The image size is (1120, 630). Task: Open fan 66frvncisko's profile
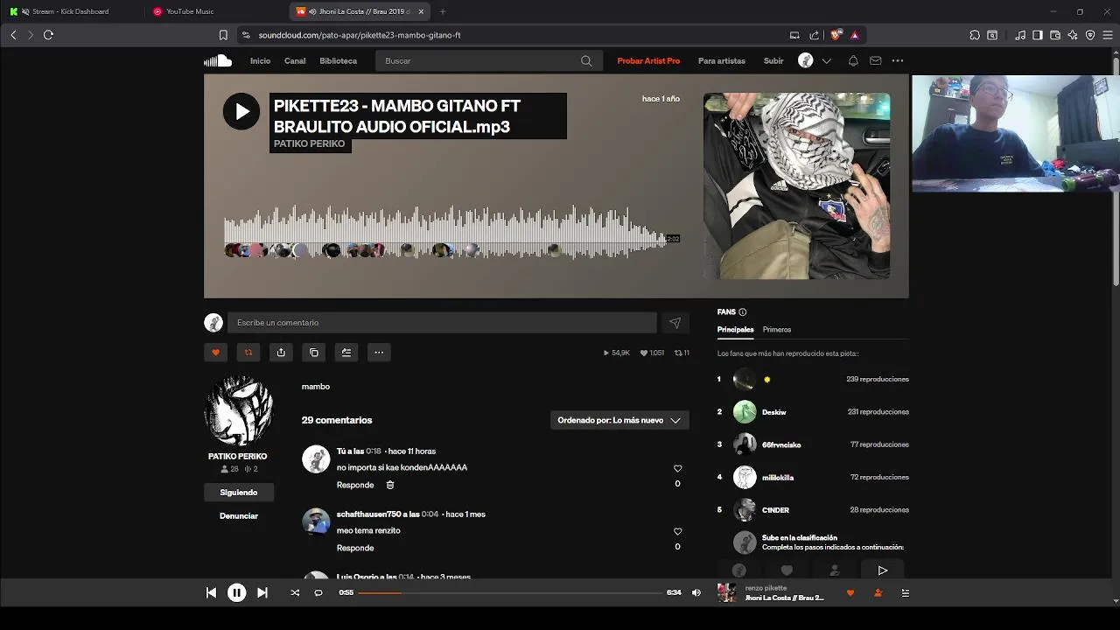[x=781, y=444]
